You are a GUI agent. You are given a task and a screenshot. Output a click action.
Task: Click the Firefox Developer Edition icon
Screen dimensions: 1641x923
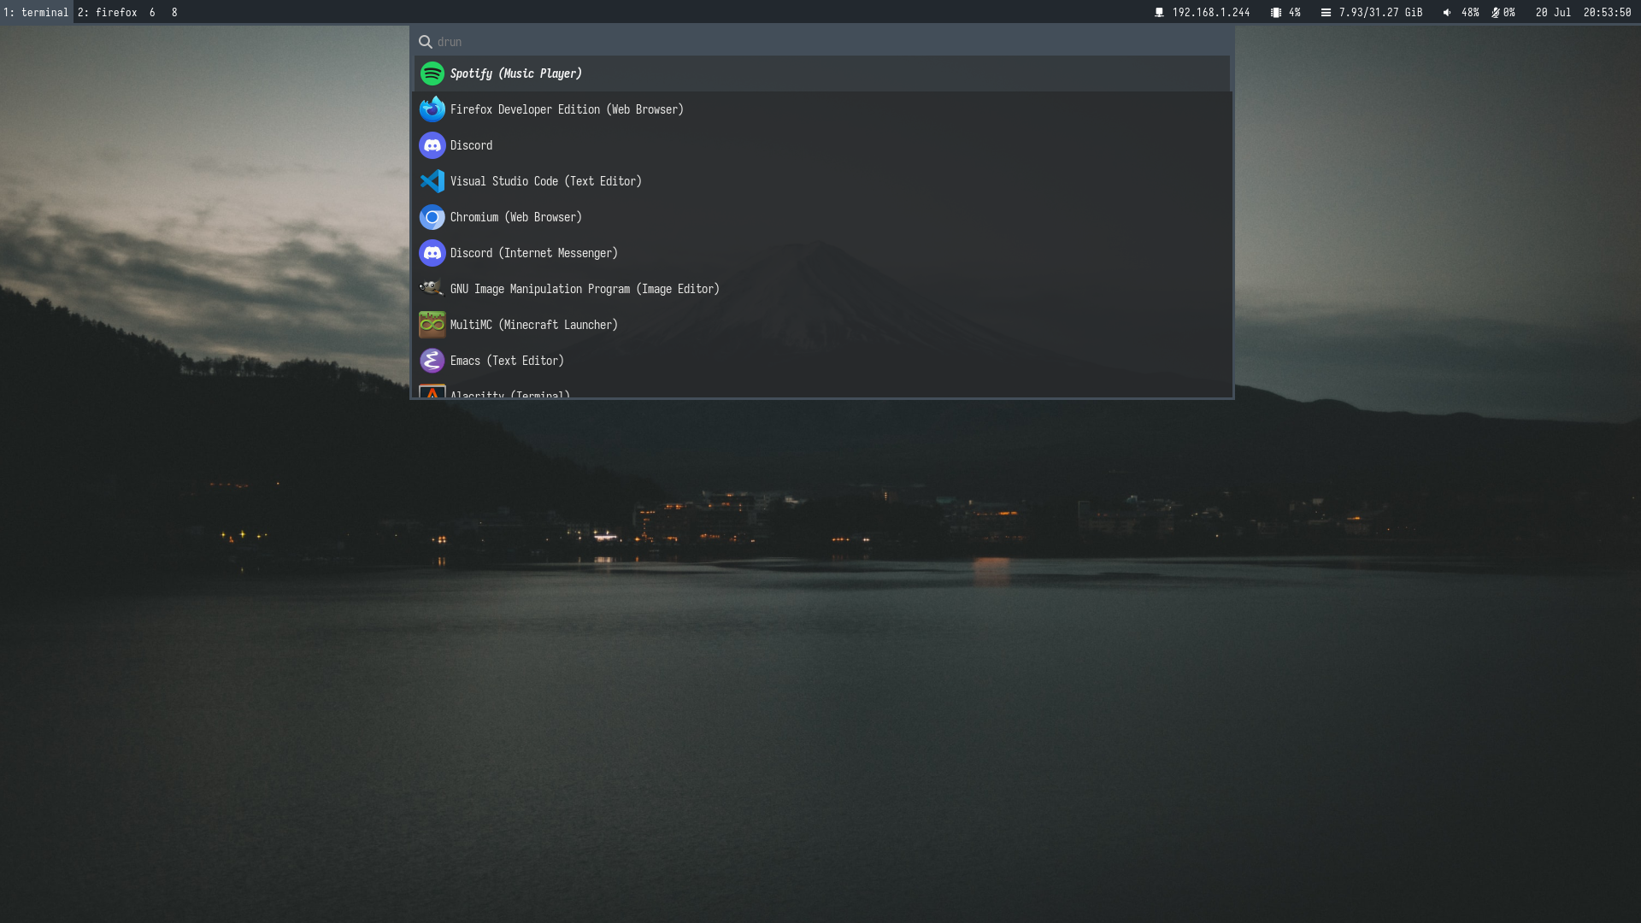pos(432,109)
